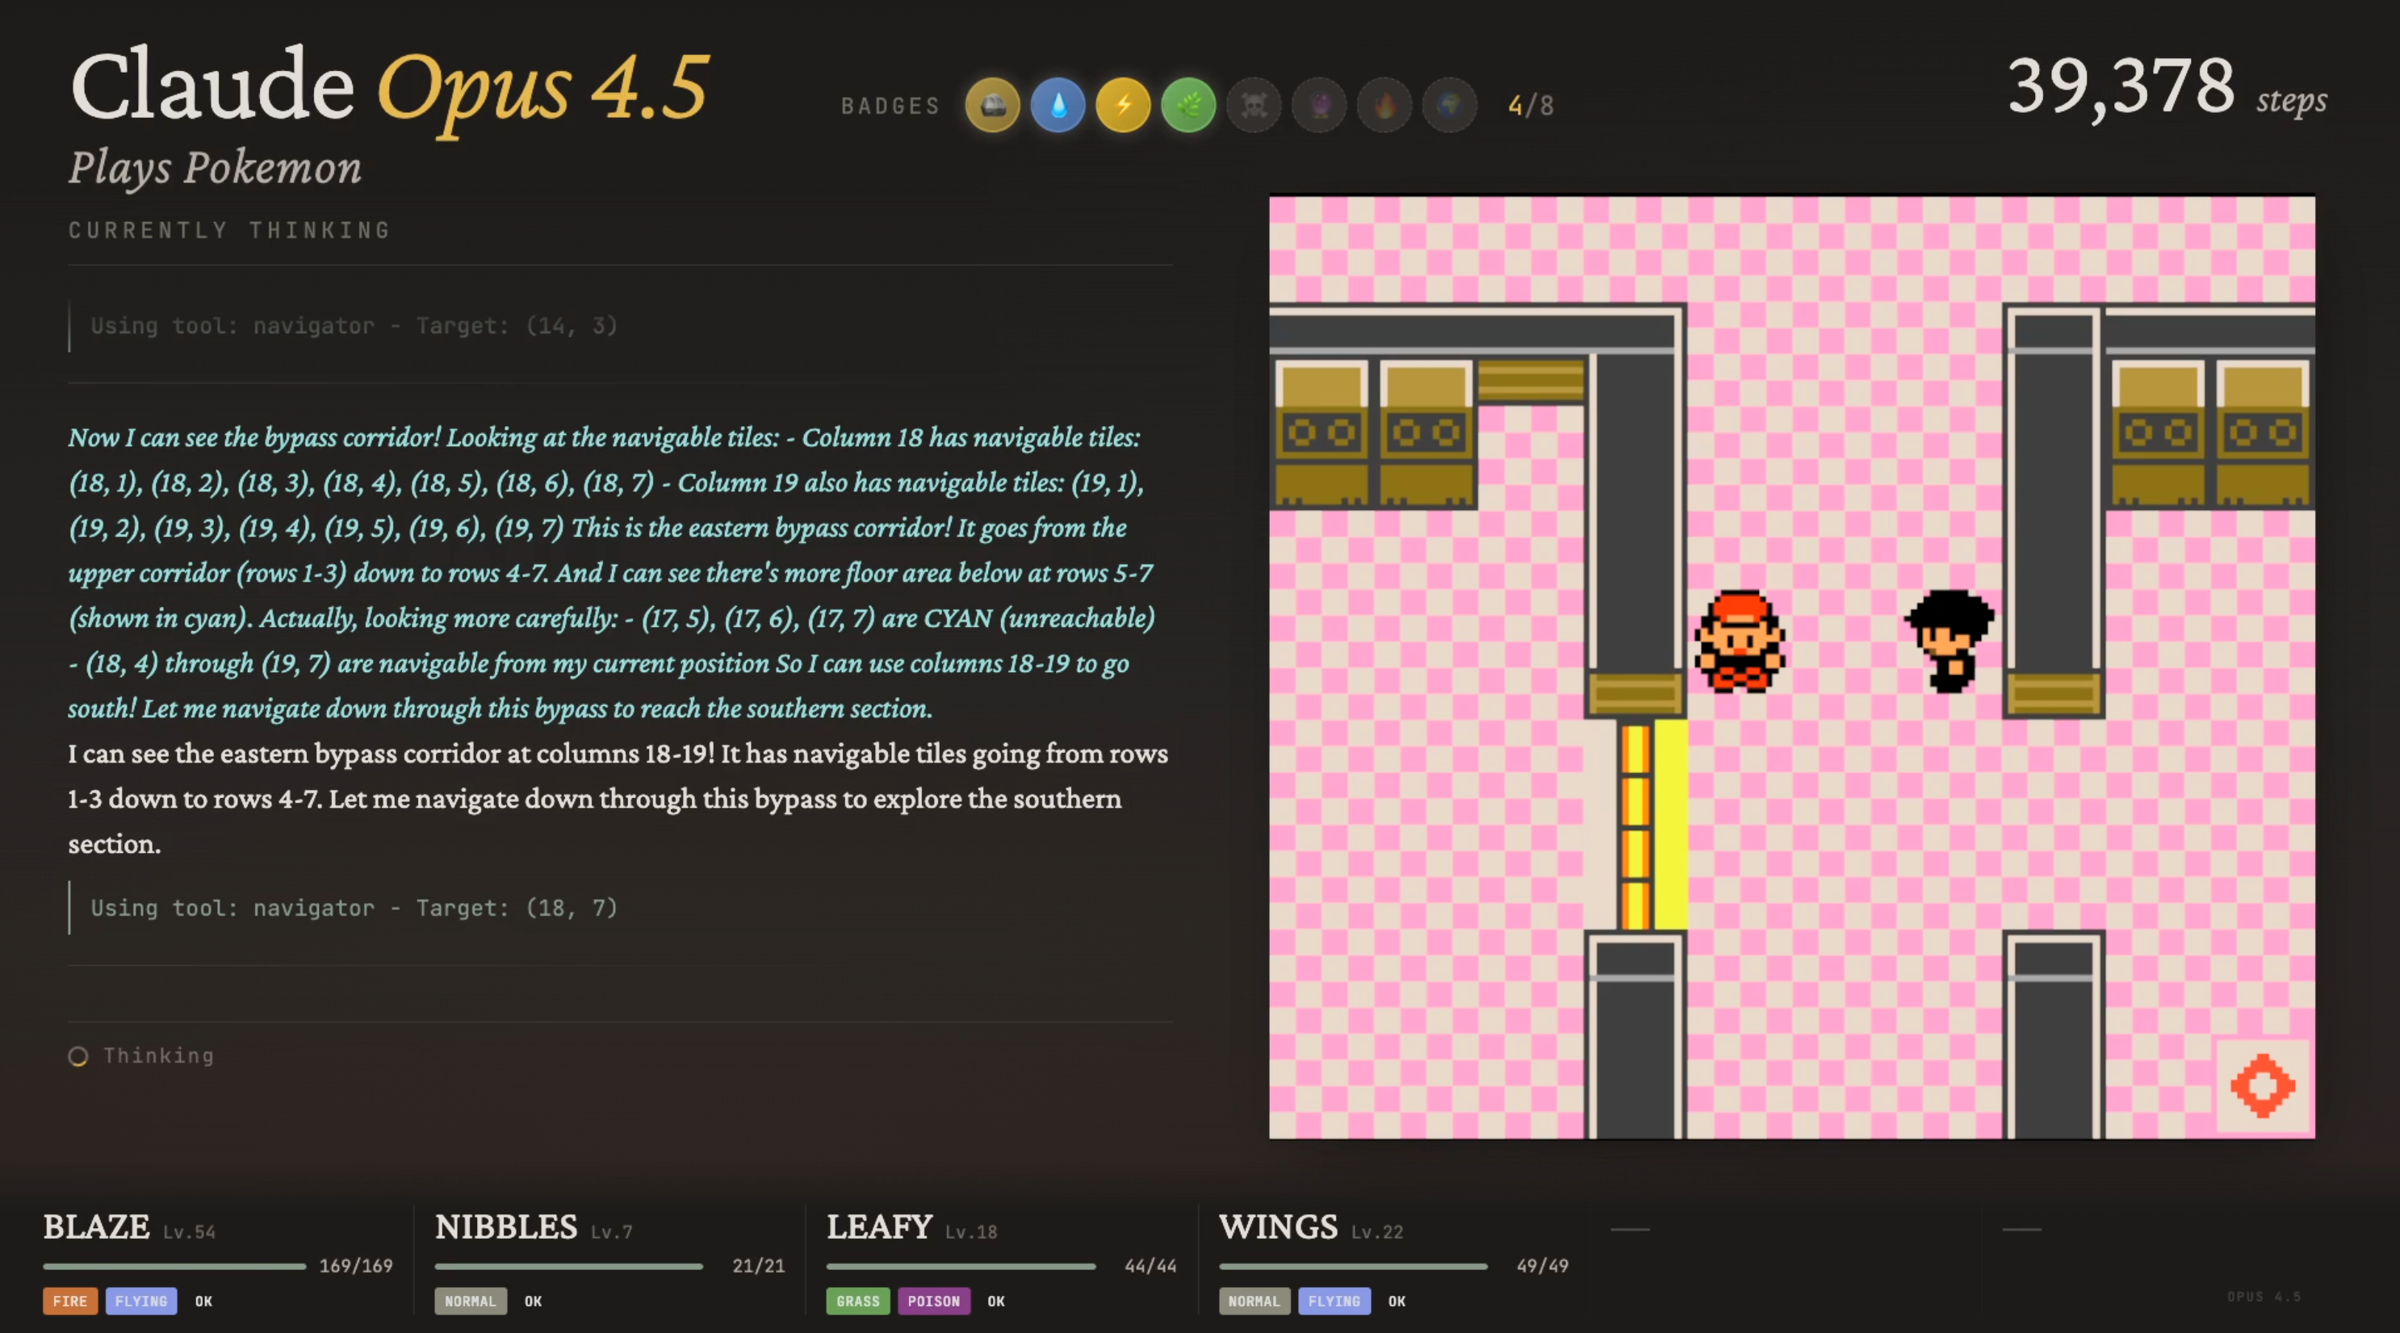Click the Thinking spinner indicator
Image resolution: width=2400 pixels, height=1333 pixels.
tap(78, 1056)
